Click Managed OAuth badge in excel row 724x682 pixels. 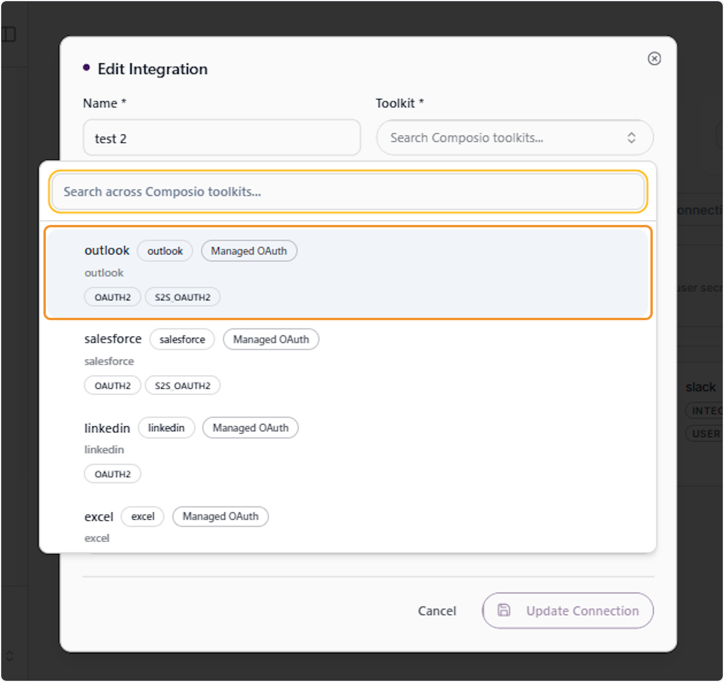[x=220, y=516]
